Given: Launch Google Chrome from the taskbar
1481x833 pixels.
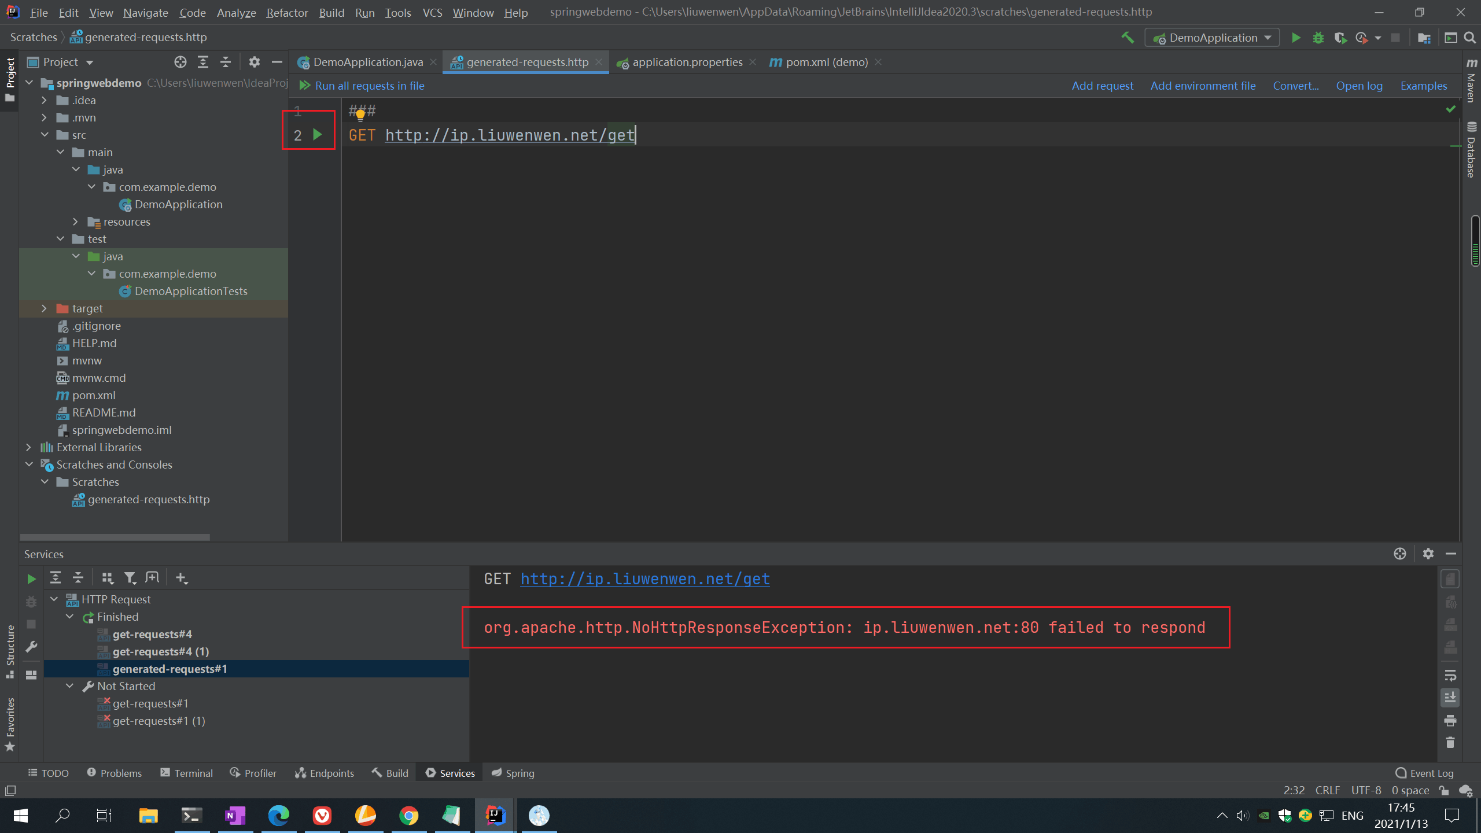Looking at the screenshot, I should pos(408,816).
